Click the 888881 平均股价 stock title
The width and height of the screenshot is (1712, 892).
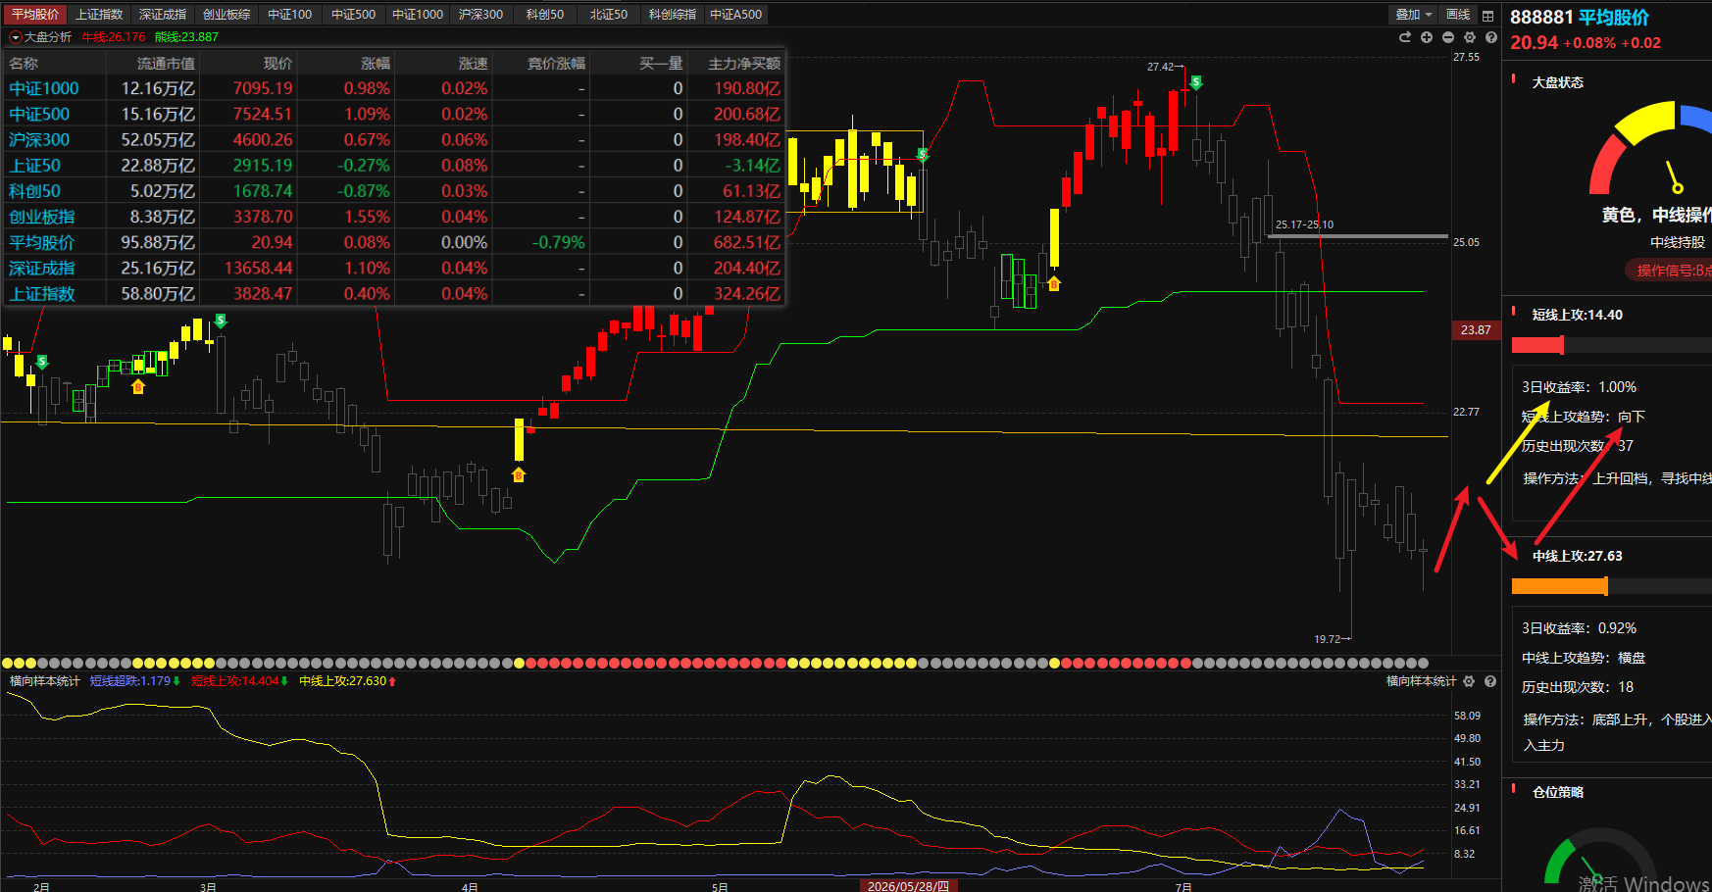click(1580, 18)
